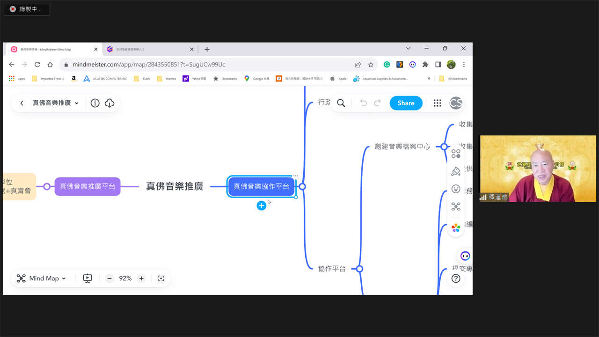Viewport: 599px width, 337px height.
Task: Start presentation mode icon
Action: click(88, 278)
